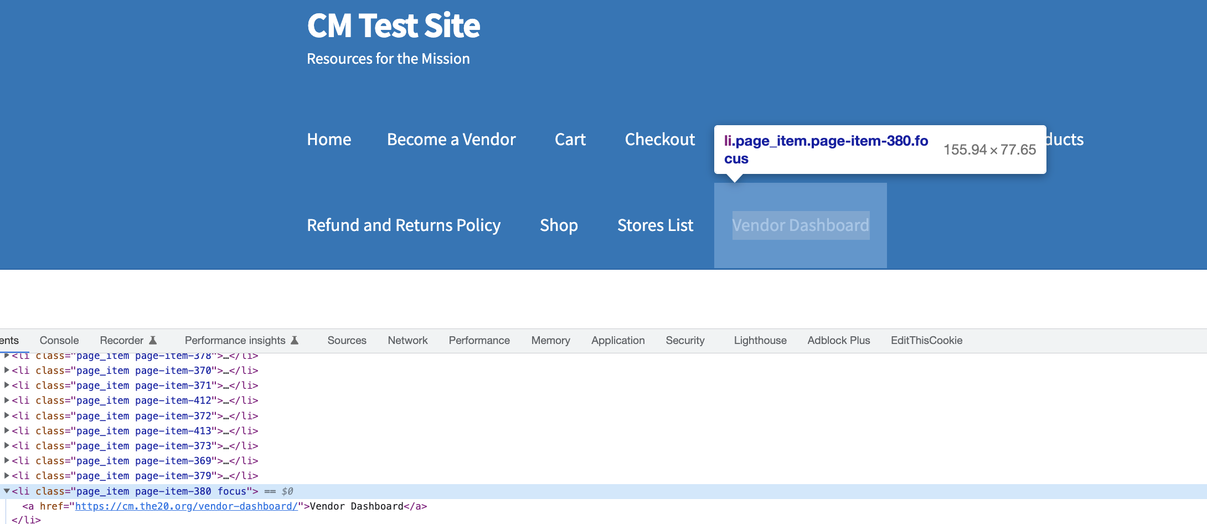Switch to the Recorder tab
Viewport: 1207px width, 524px height.
click(x=122, y=340)
